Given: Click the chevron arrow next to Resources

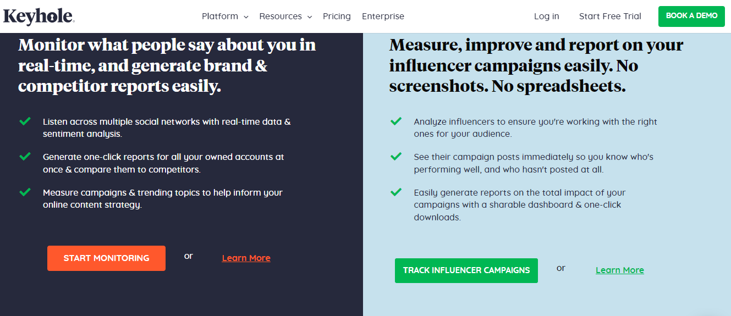Looking at the screenshot, I should [310, 17].
